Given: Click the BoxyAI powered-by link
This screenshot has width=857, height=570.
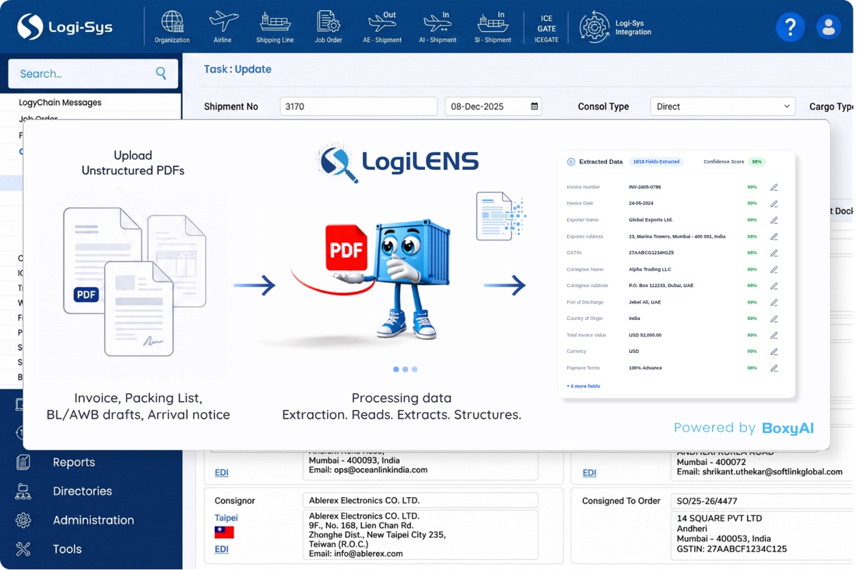Looking at the screenshot, I should [788, 428].
